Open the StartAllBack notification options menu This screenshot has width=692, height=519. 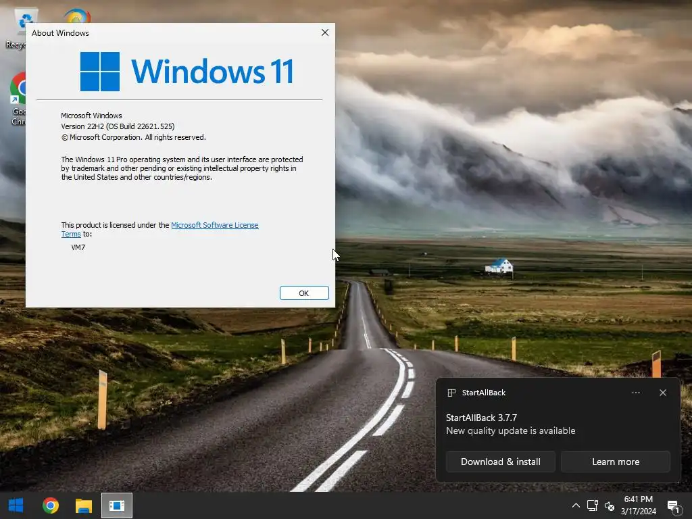point(635,393)
